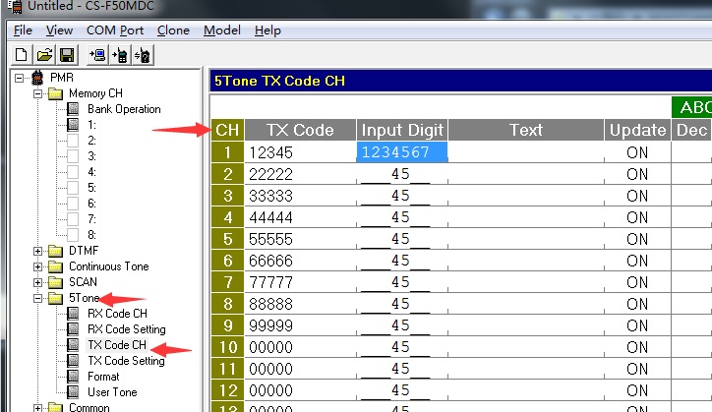The image size is (712, 412).
Task: Click the New file toolbar icon
Action: click(22, 54)
